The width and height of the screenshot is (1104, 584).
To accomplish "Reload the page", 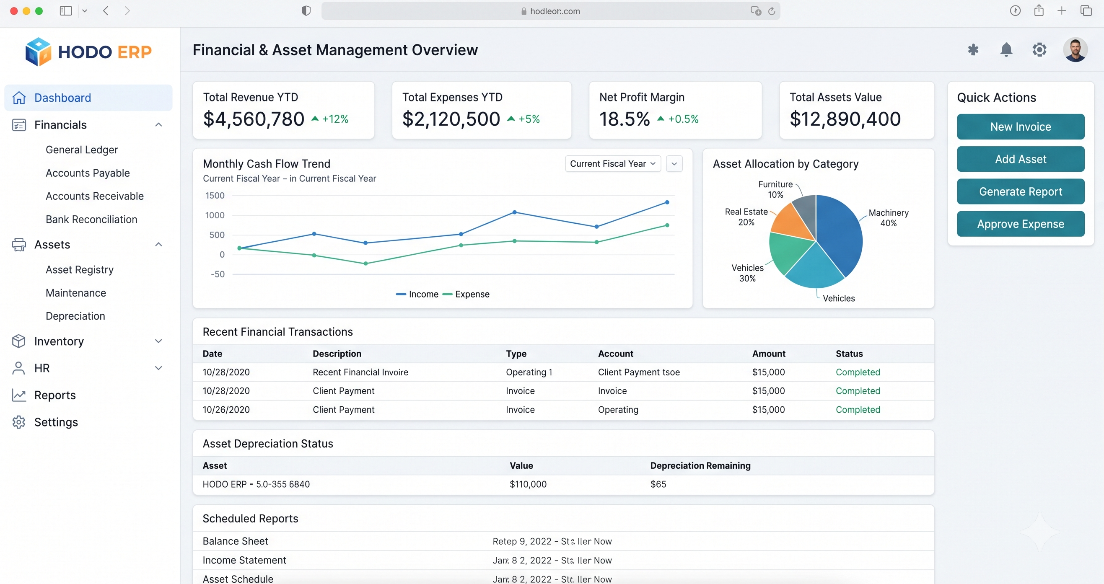I will click(772, 11).
